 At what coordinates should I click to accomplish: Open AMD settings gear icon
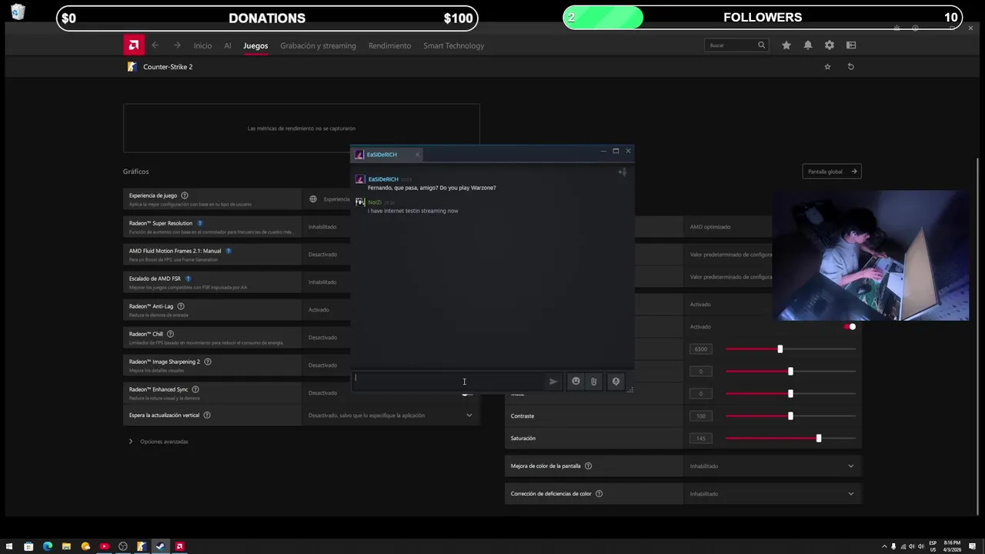[830, 45]
